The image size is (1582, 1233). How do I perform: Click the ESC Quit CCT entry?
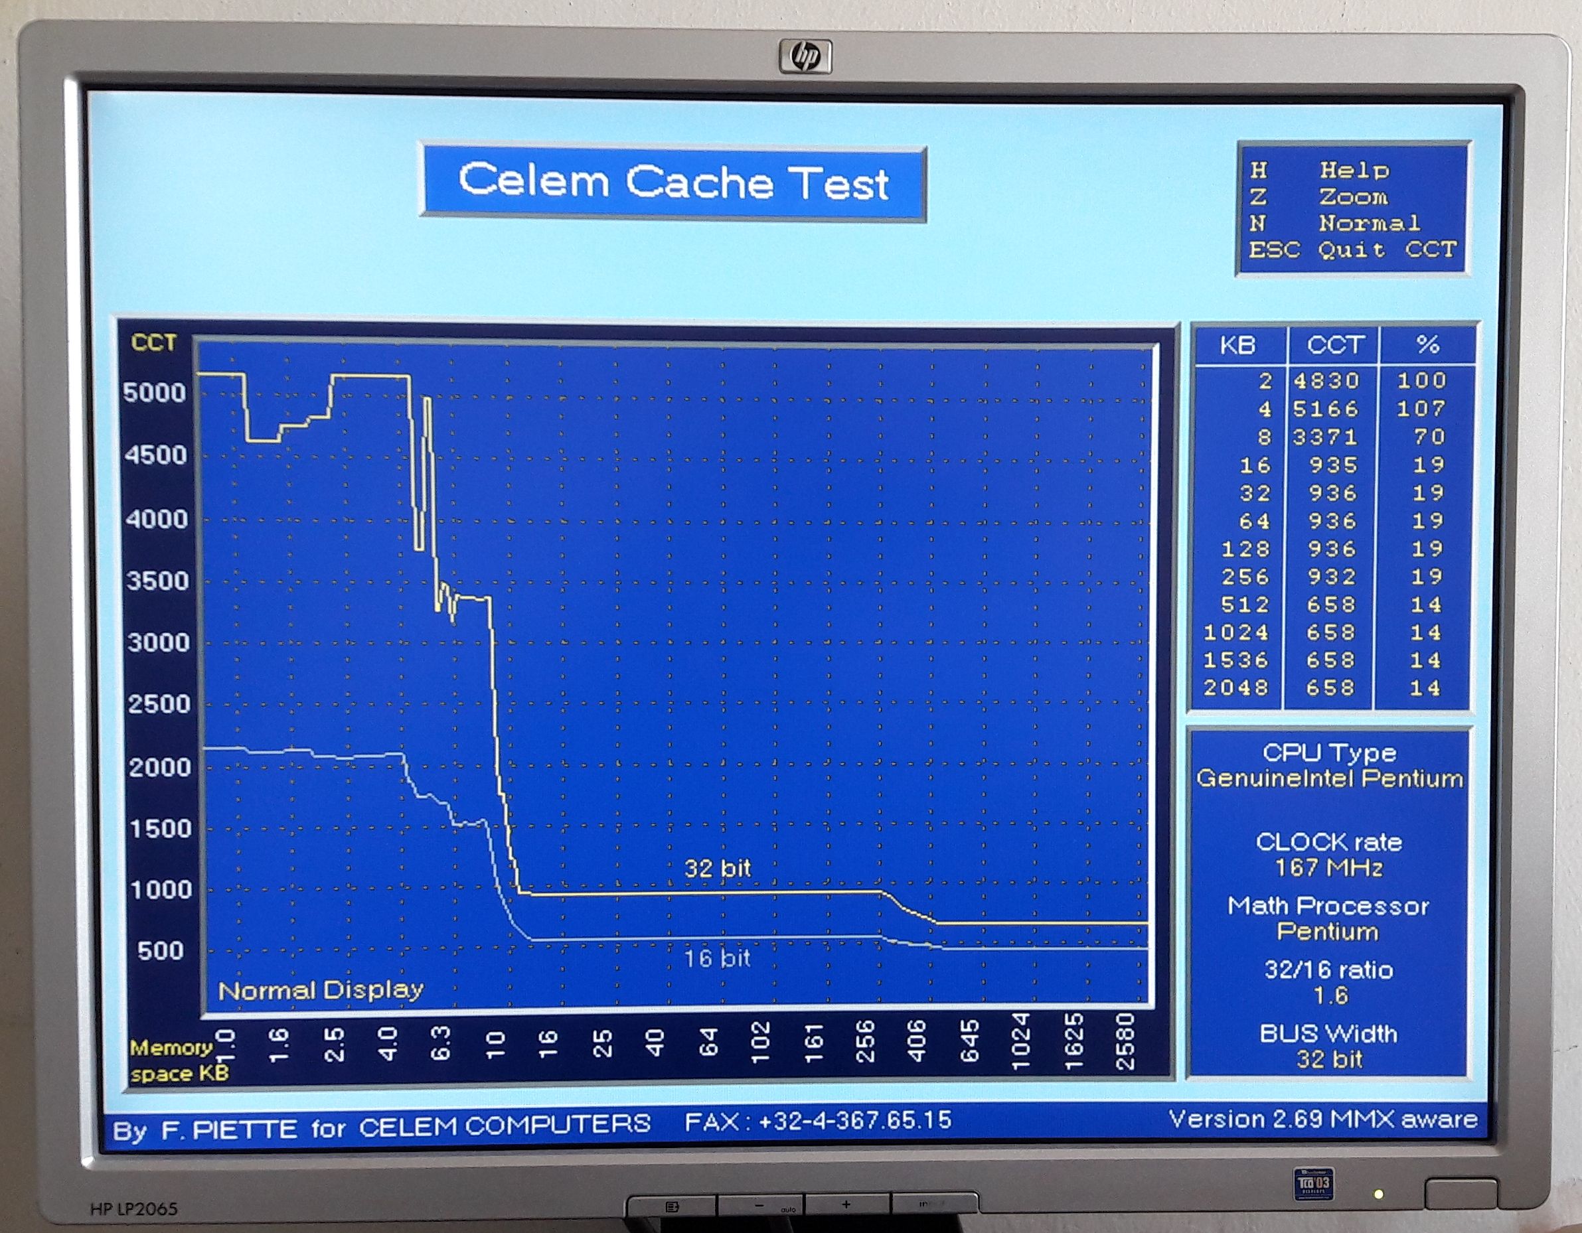click(x=1352, y=250)
